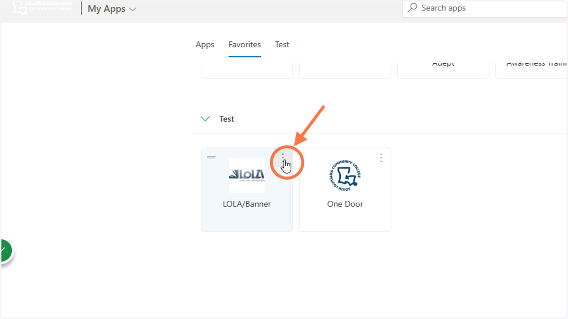568x319 pixels.
Task: Grab the LOLA/Banner drag handle icon
Action: tap(211, 157)
